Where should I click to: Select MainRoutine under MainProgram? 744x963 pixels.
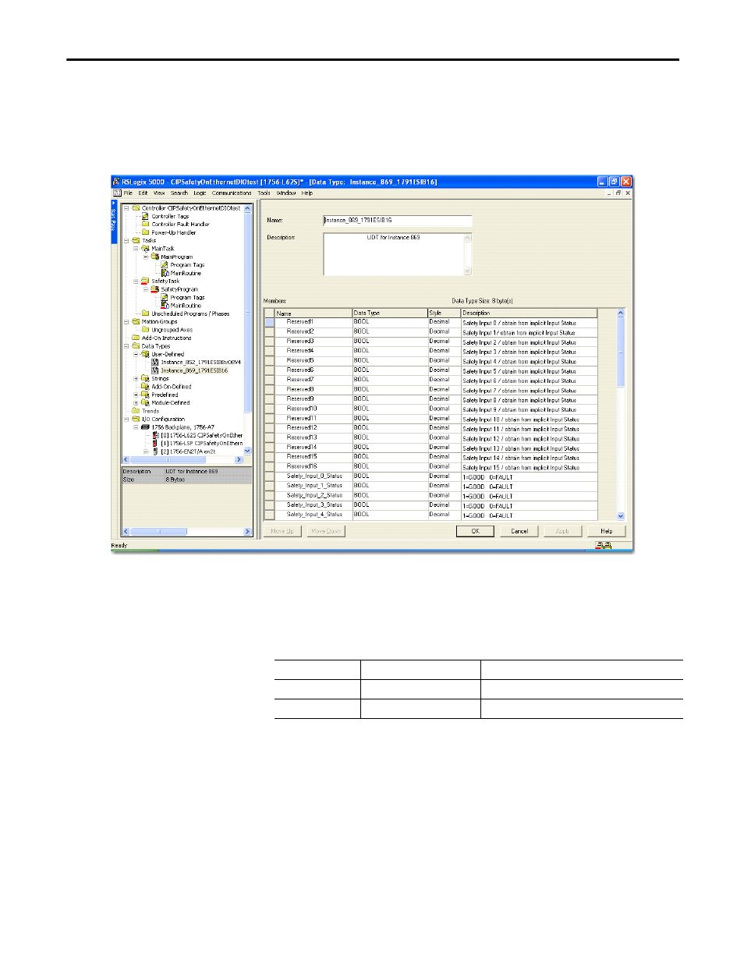pyautogui.click(x=186, y=273)
